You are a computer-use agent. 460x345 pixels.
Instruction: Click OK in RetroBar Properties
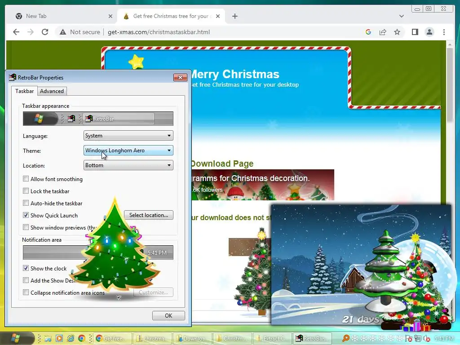(x=168, y=316)
